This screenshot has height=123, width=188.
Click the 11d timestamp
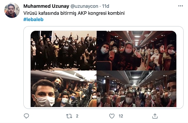[105, 6]
